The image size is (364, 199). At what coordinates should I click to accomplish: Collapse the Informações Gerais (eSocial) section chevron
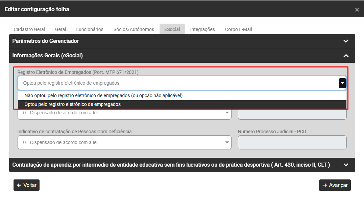(x=346, y=56)
